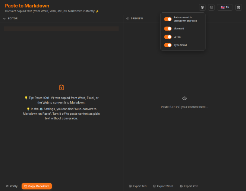246x191 pixels.
Task: Click the first line of the editor
Action: [61, 29]
